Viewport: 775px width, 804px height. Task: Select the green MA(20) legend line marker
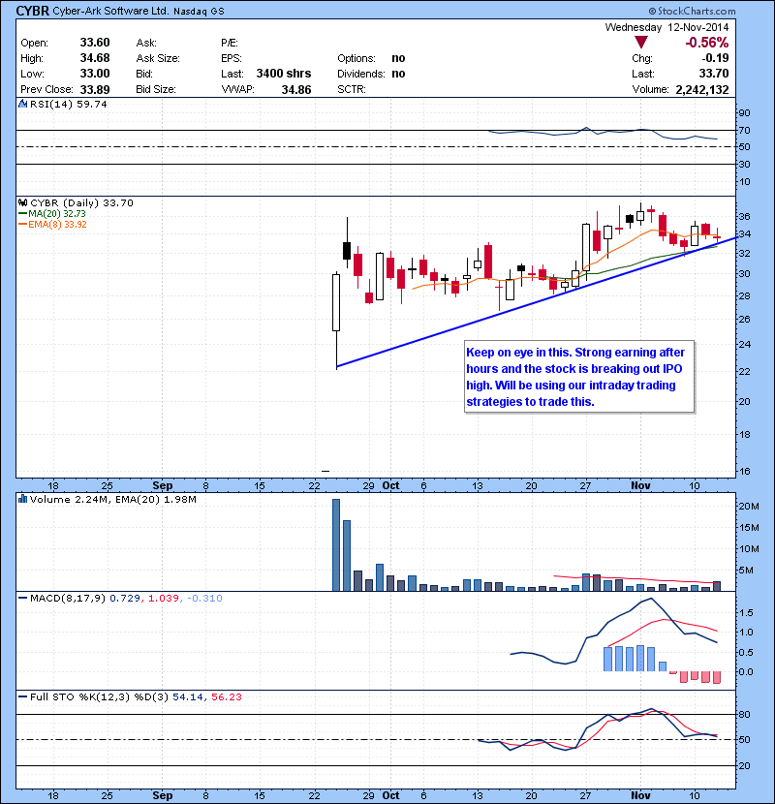click(x=22, y=214)
